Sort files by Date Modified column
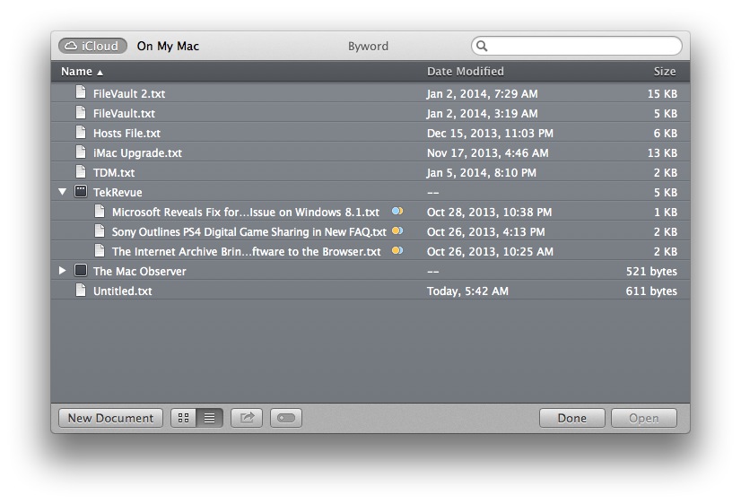 (465, 72)
